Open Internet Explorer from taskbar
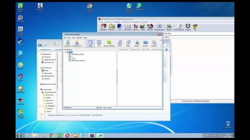250x140 pixels. [x=27, y=136]
